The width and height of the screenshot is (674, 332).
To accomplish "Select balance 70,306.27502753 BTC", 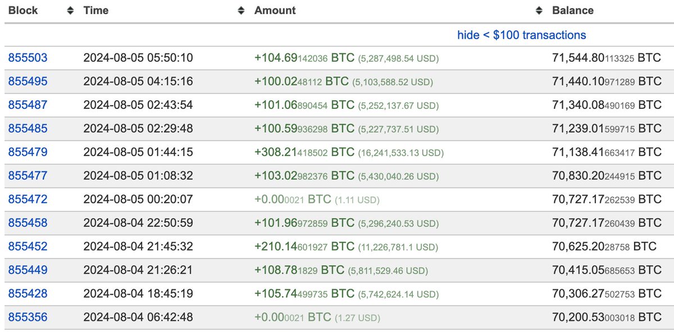I will click(x=607, y=293).
